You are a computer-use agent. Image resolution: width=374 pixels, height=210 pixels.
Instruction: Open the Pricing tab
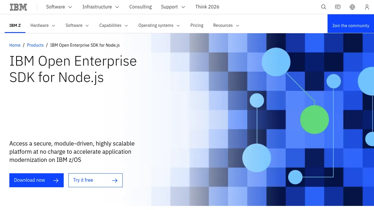point(197,25)
